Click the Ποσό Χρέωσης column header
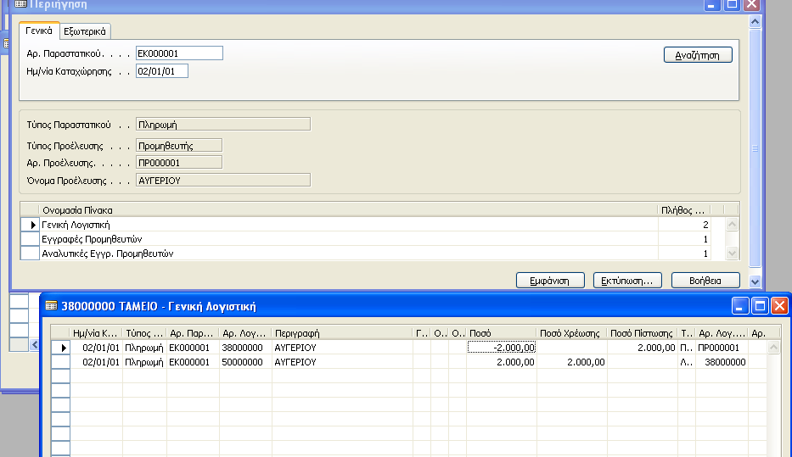Image resolution: width=792 pixels, height=457 pixels. [571, 333]
